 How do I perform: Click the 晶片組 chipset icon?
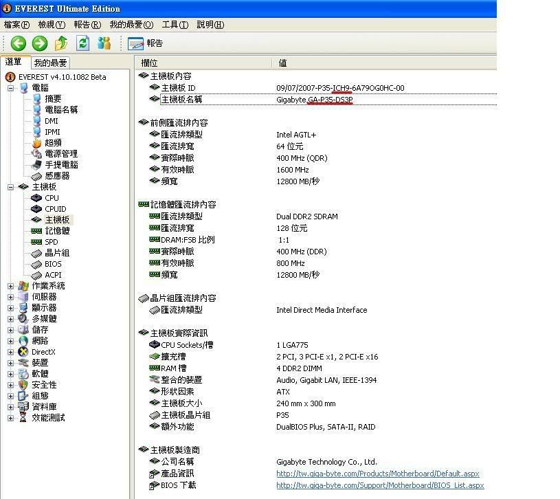(36, 254)
